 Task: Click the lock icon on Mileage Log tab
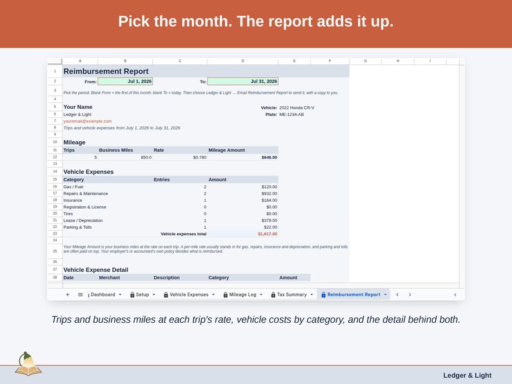225,294
